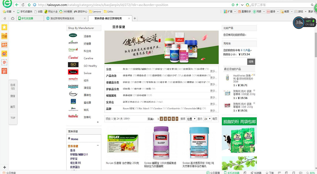The image size is (317, 174).
Task: Go to next results page arrow
Action: pos(177,119)
